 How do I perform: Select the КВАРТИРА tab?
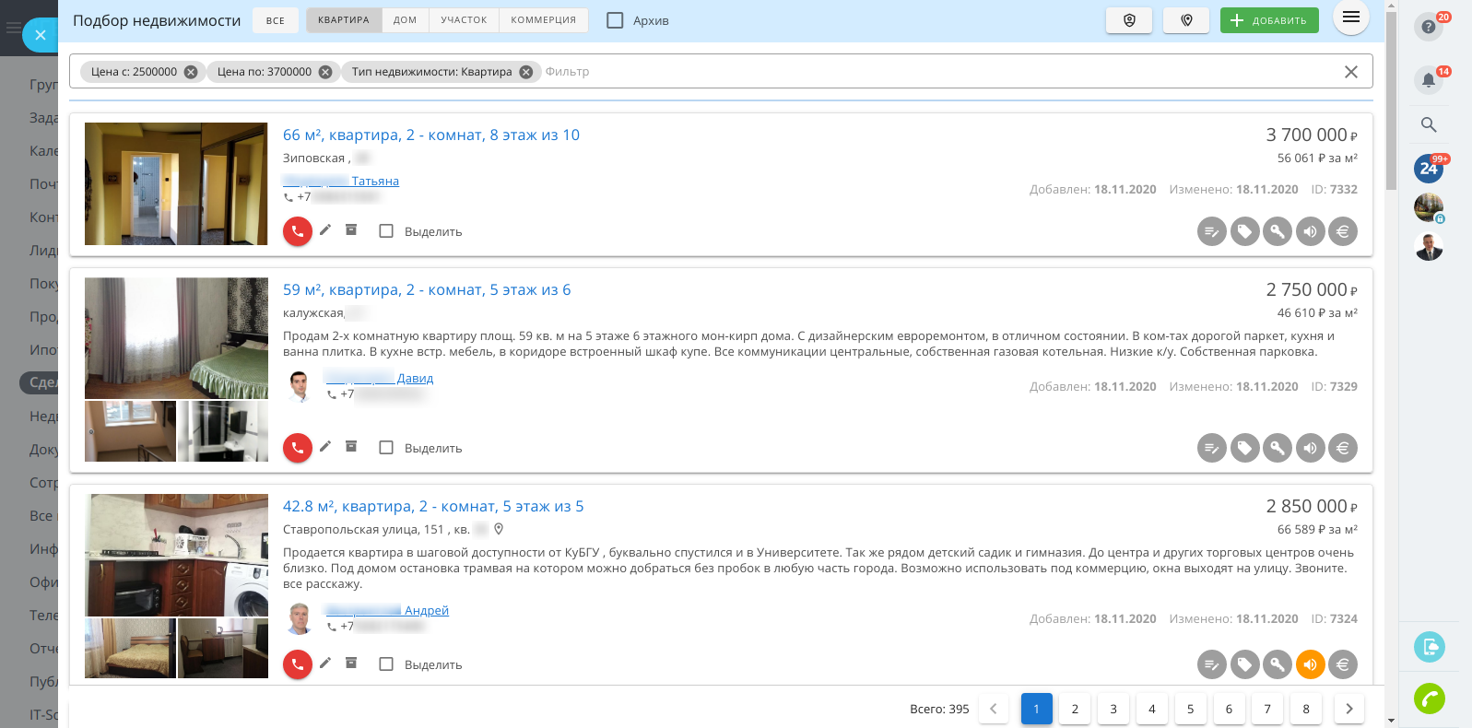pos(344,20)
